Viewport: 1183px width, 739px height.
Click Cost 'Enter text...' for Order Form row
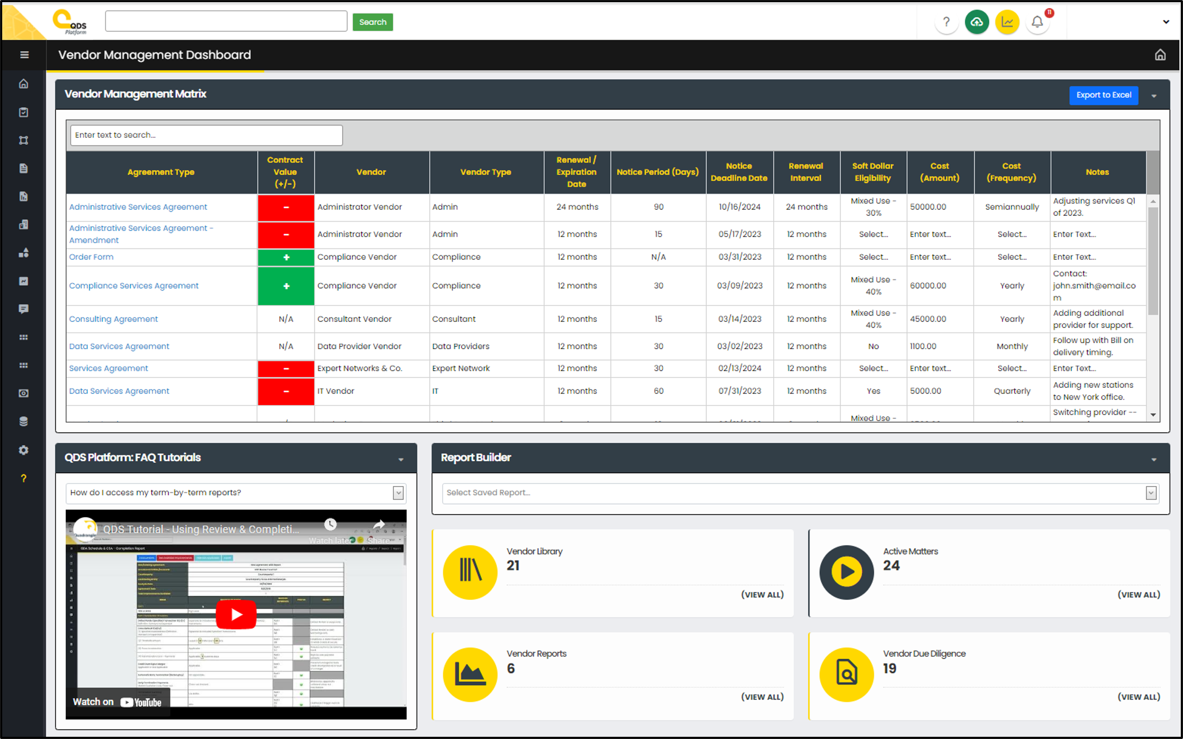930,257
